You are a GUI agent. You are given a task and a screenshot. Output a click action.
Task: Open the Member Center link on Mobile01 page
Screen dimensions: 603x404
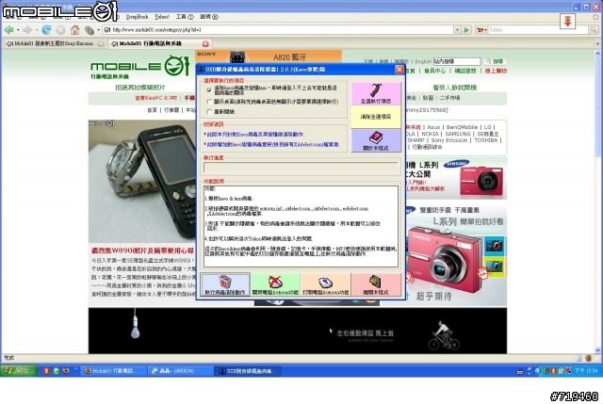click(434, 72)
